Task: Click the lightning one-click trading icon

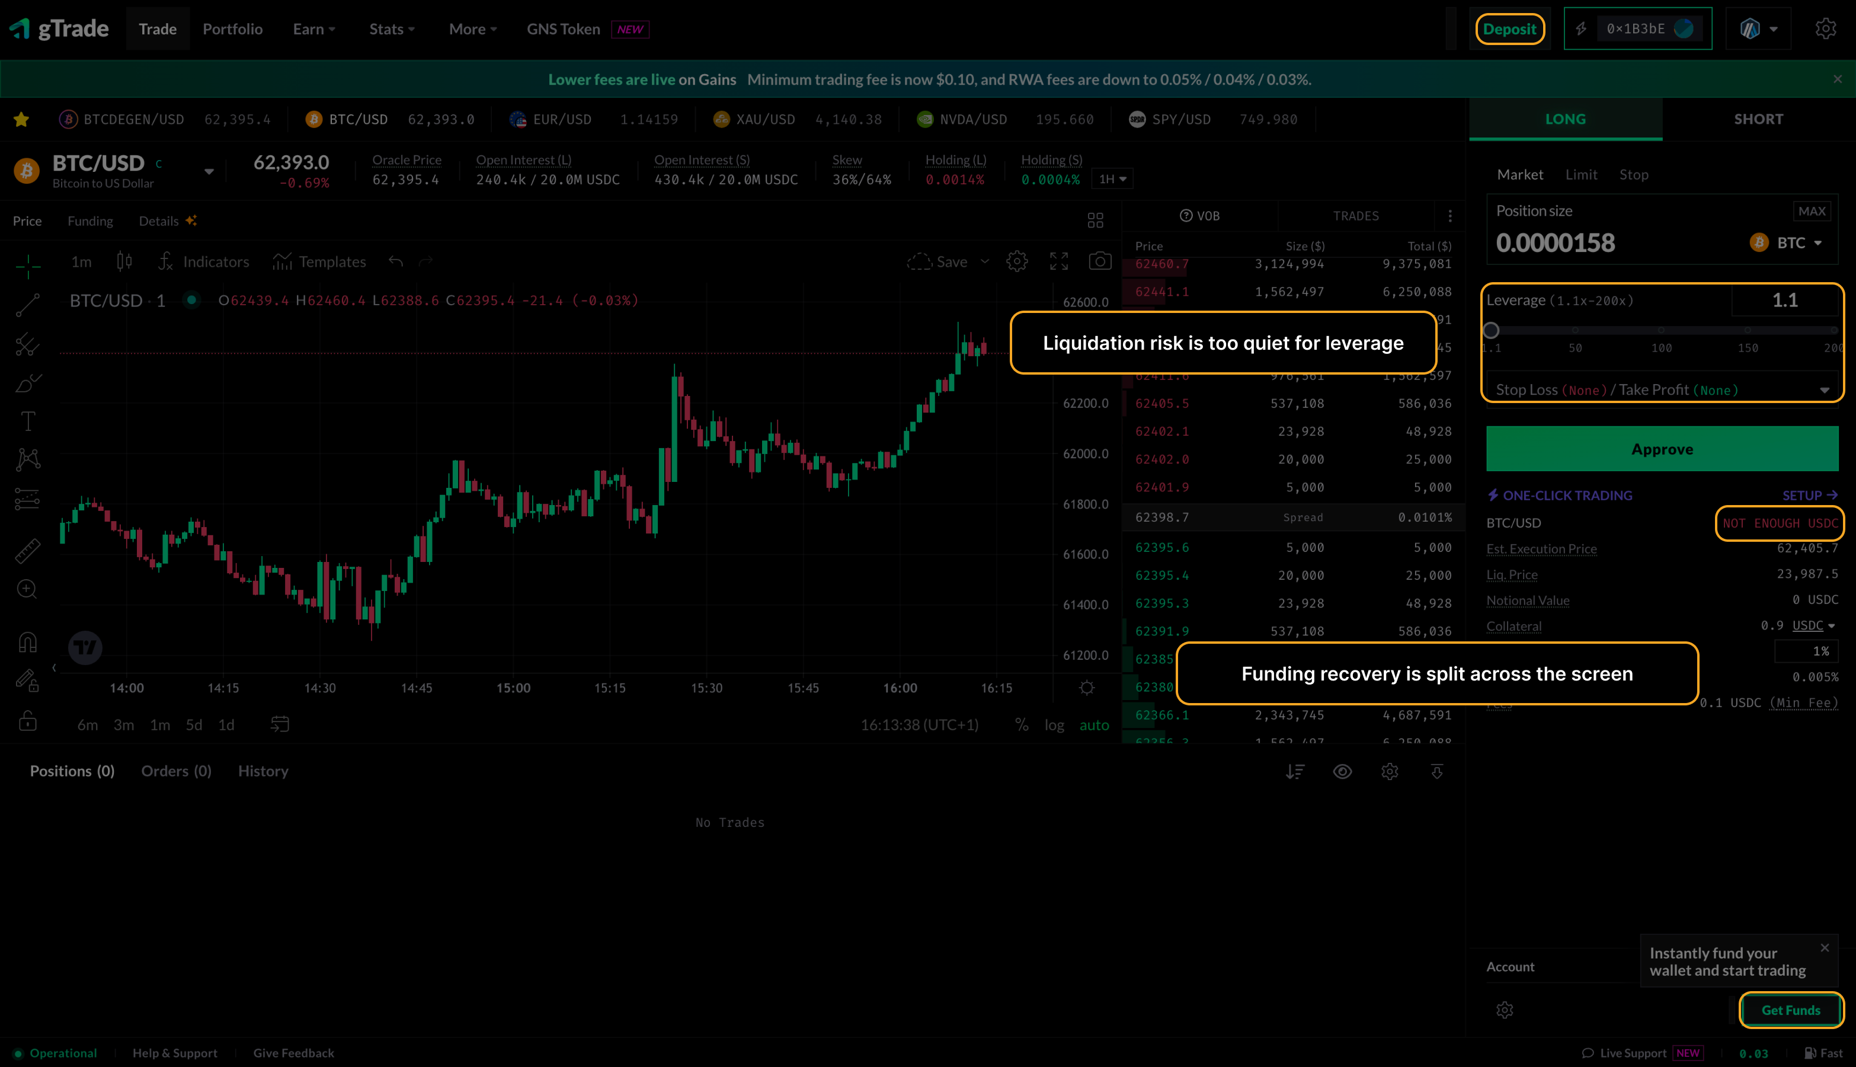Action: tap(1582, 28)
